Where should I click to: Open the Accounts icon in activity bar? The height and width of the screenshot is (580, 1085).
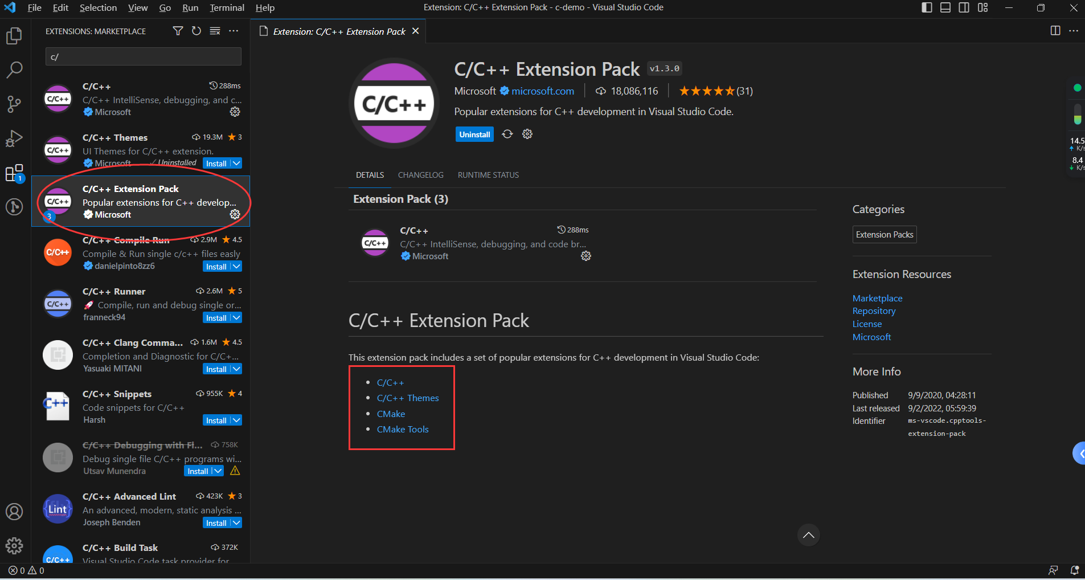pos(14,512)
